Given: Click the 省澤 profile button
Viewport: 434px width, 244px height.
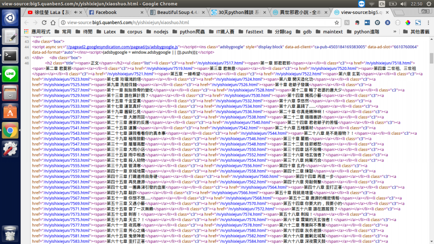Looking at the screenshot, I should (x=425, y=11).
